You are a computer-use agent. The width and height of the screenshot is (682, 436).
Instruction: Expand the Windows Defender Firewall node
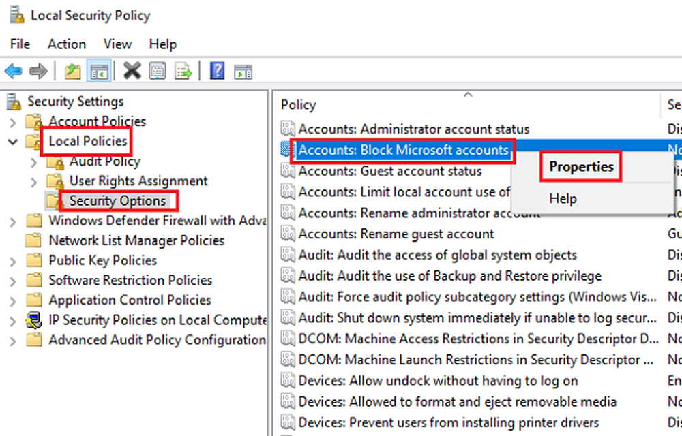13,221
